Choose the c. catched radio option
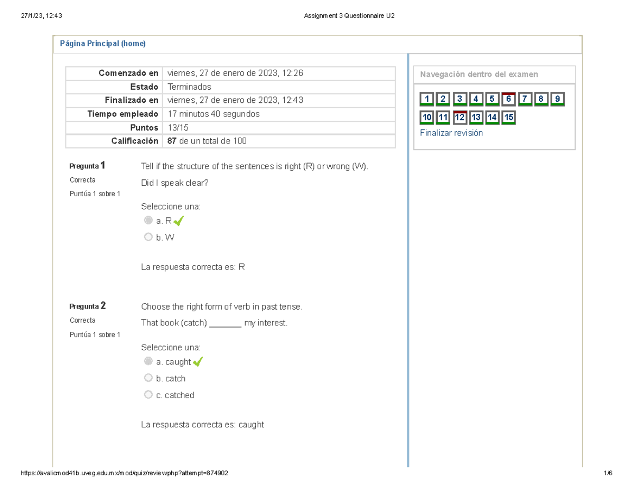The height and width of the screenshot is (489, 634). click(148, 394)
